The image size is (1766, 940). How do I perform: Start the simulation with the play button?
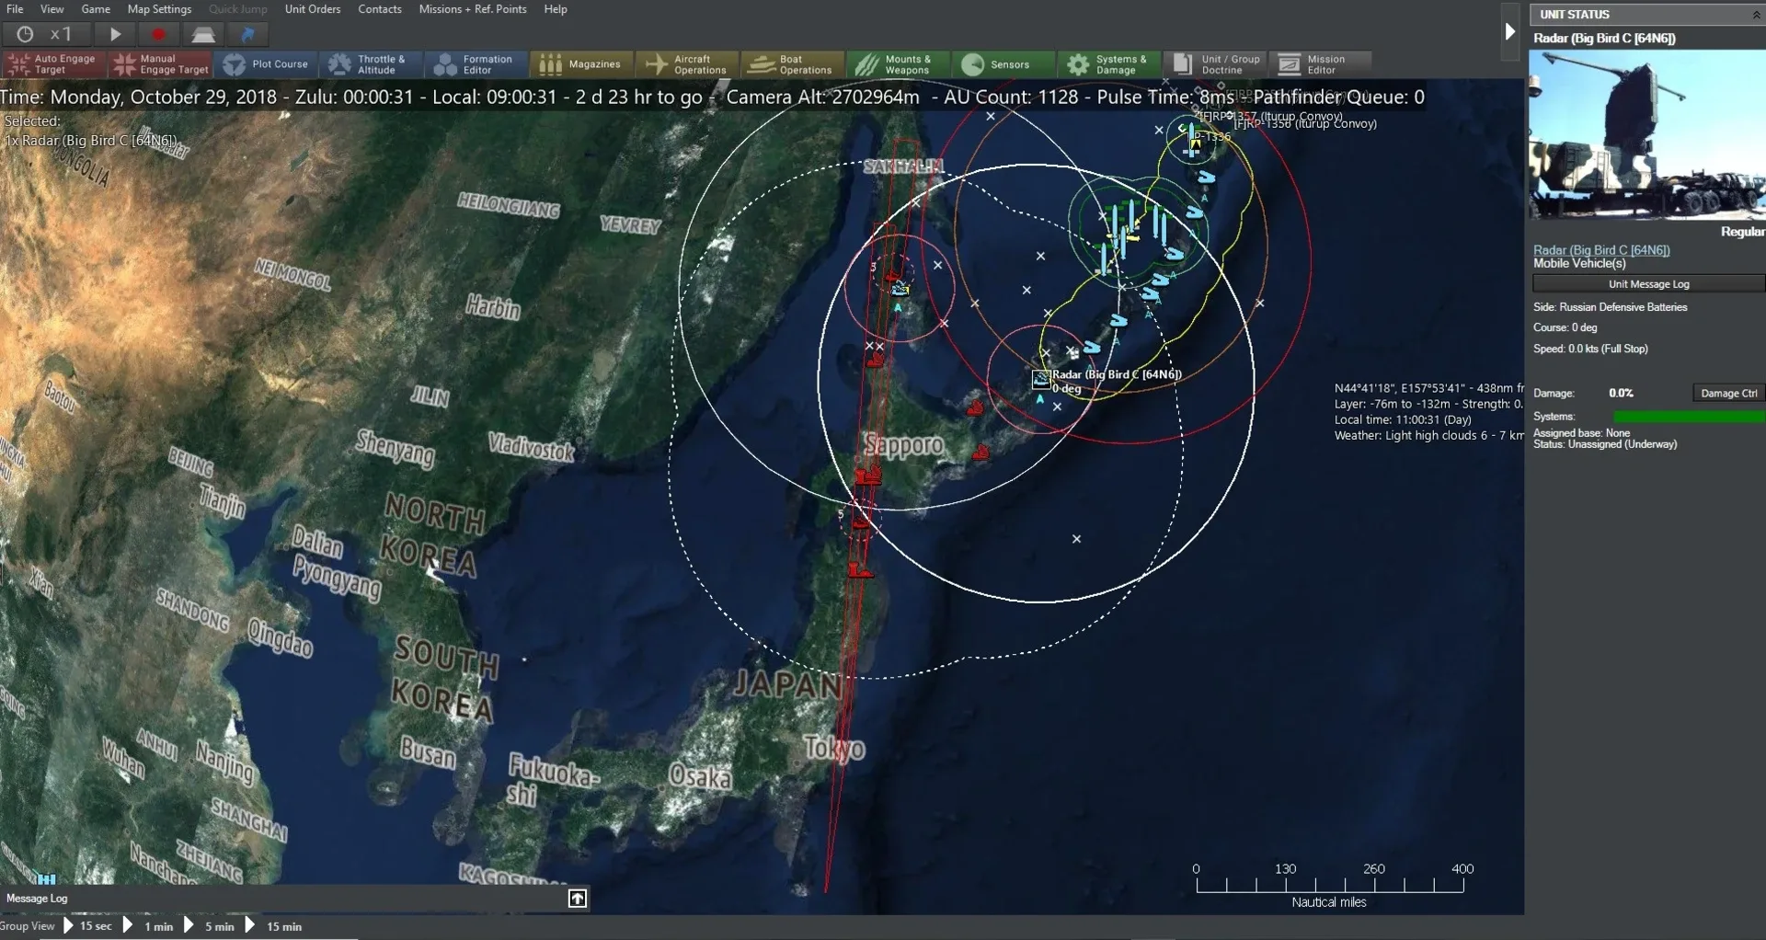click(114, 34)
